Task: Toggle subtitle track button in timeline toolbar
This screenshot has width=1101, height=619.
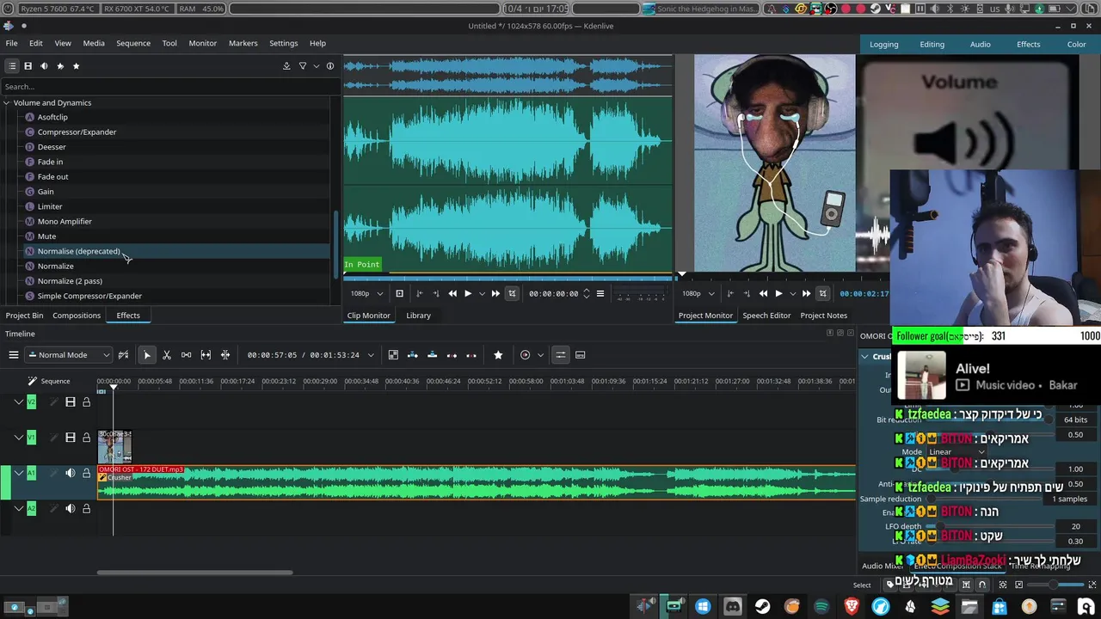Action: pyautogui.click(x=581, y=355)
